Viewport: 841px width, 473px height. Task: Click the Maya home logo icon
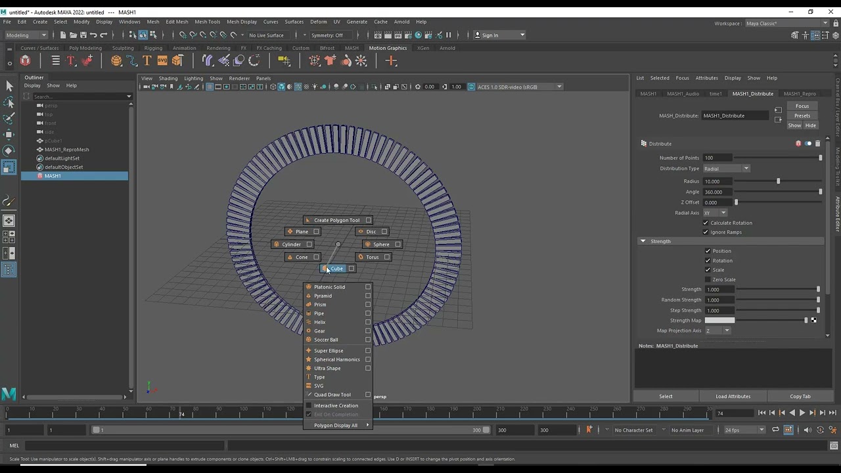pyautogui.click(x=9, y=394)
